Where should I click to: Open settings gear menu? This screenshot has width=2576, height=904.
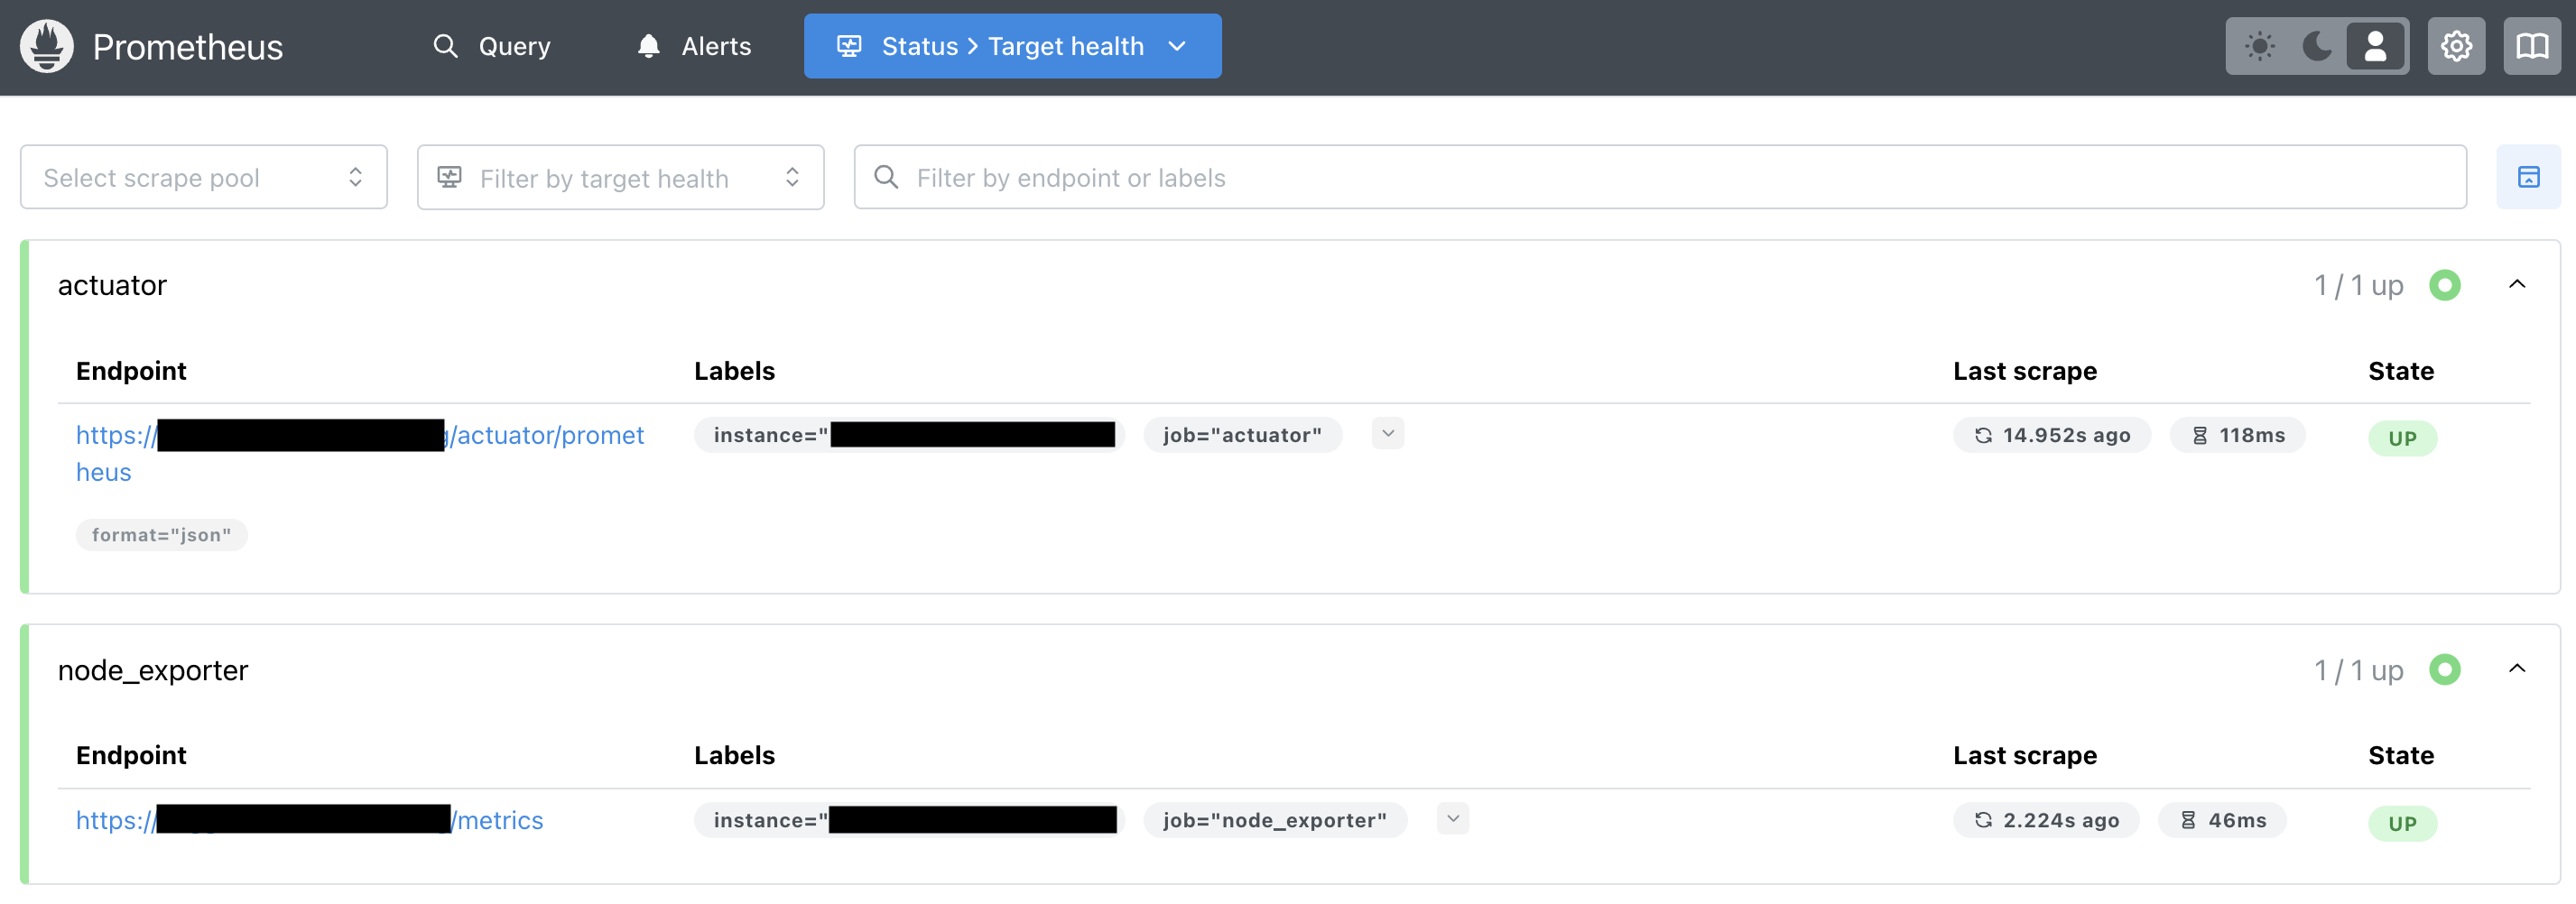[x=2456, y=46]
